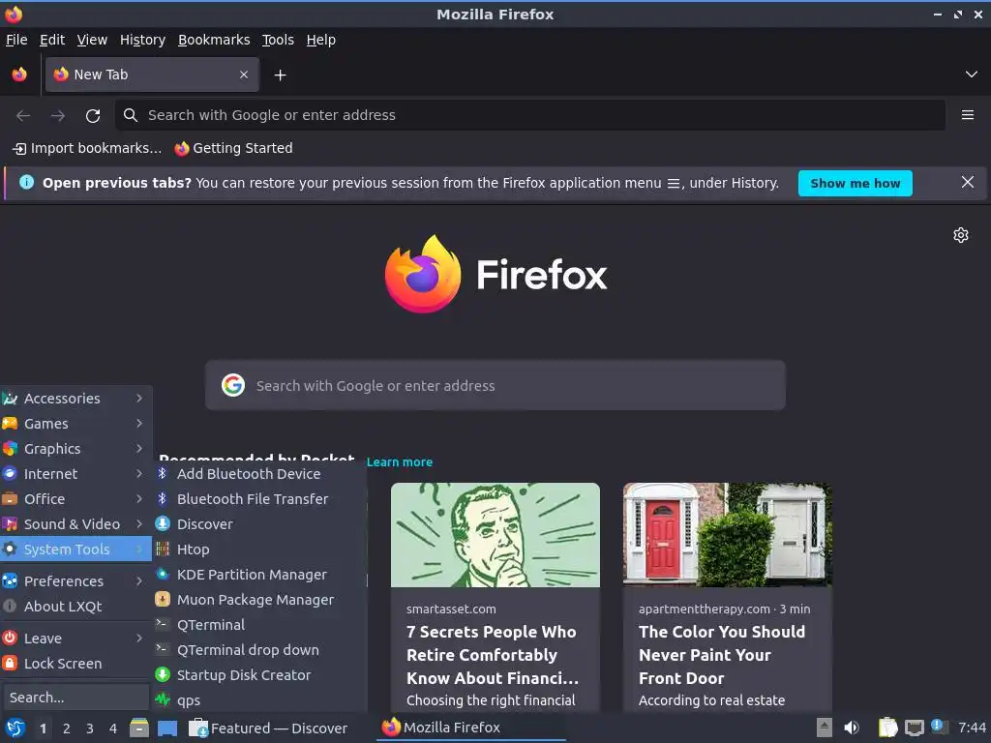Launch Htop system monitor
This screenshot has width=991, height=743.
point(259,550)
